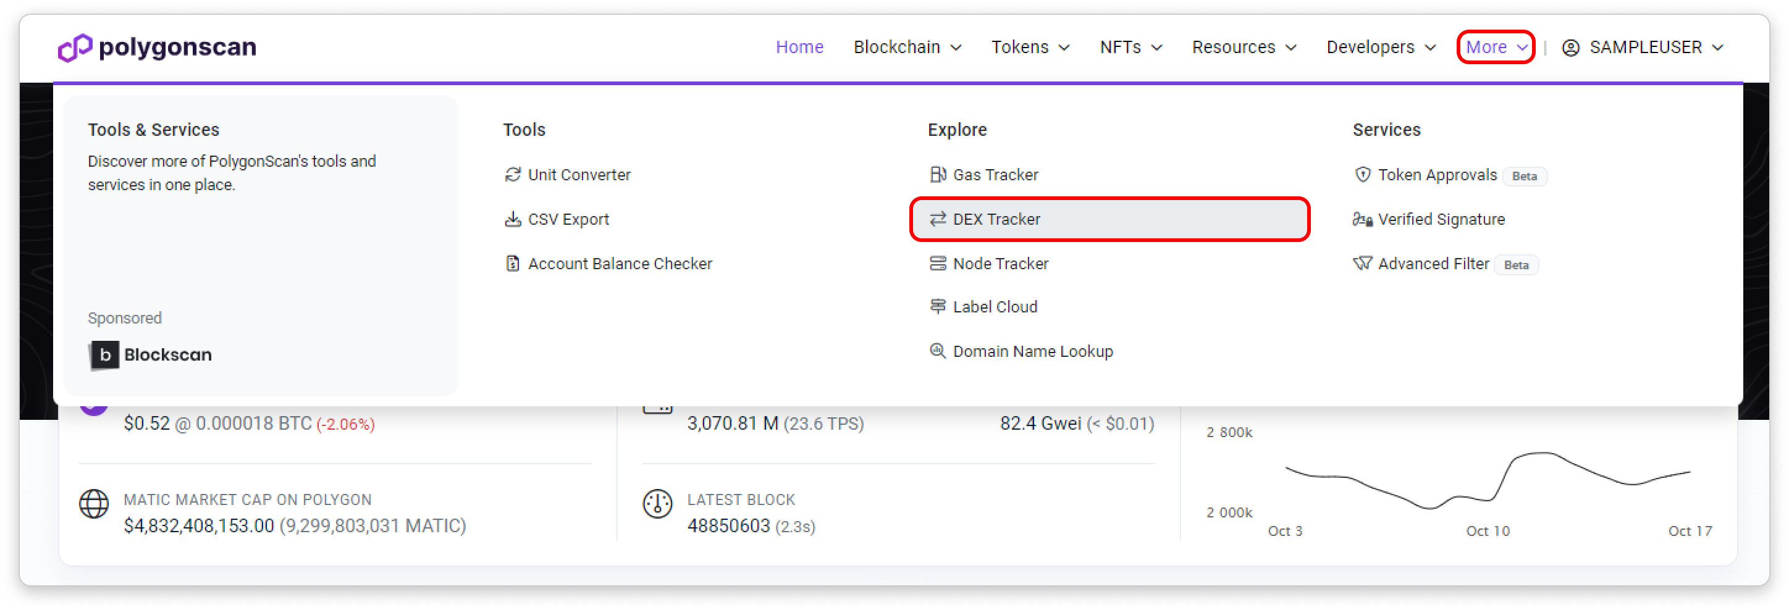Screen dimensions: 1789x610
Task: Click the Token Approvals shield icon
Action: click(1363, 175)
